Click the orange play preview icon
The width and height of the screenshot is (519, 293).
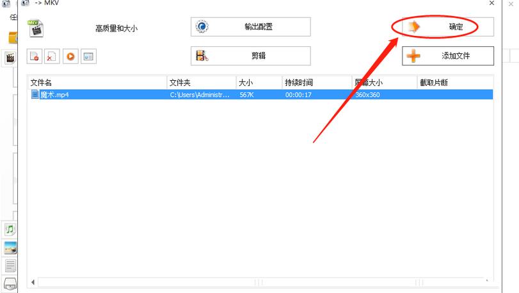70,56
